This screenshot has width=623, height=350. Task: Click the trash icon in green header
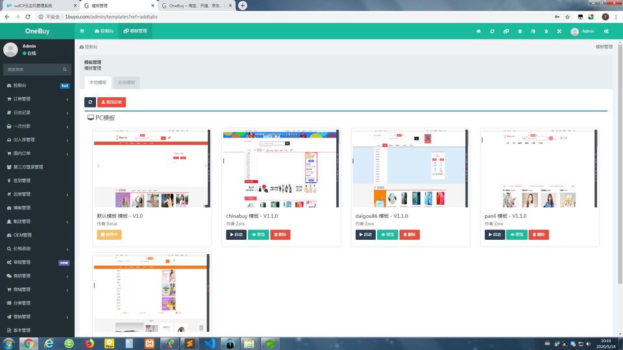click(520, 31)
